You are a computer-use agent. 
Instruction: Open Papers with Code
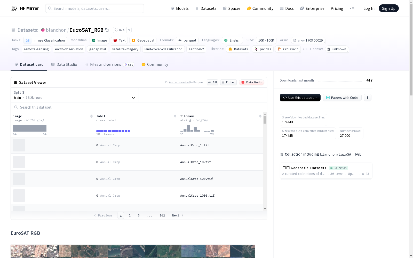[342, 98]
